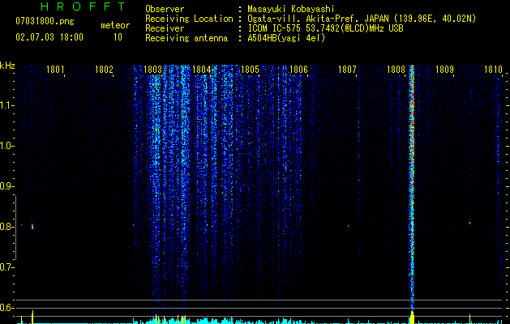The image size is (510, 324).
Task: Click the Observer field label
Action: [x=165, y=9]
